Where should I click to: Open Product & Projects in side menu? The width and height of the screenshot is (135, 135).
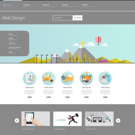pos(15,47)
